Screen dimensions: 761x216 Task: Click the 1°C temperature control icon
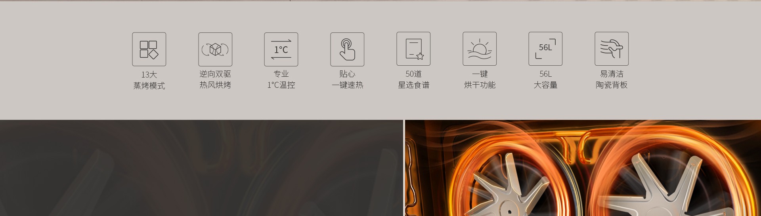tap(281, 49)
